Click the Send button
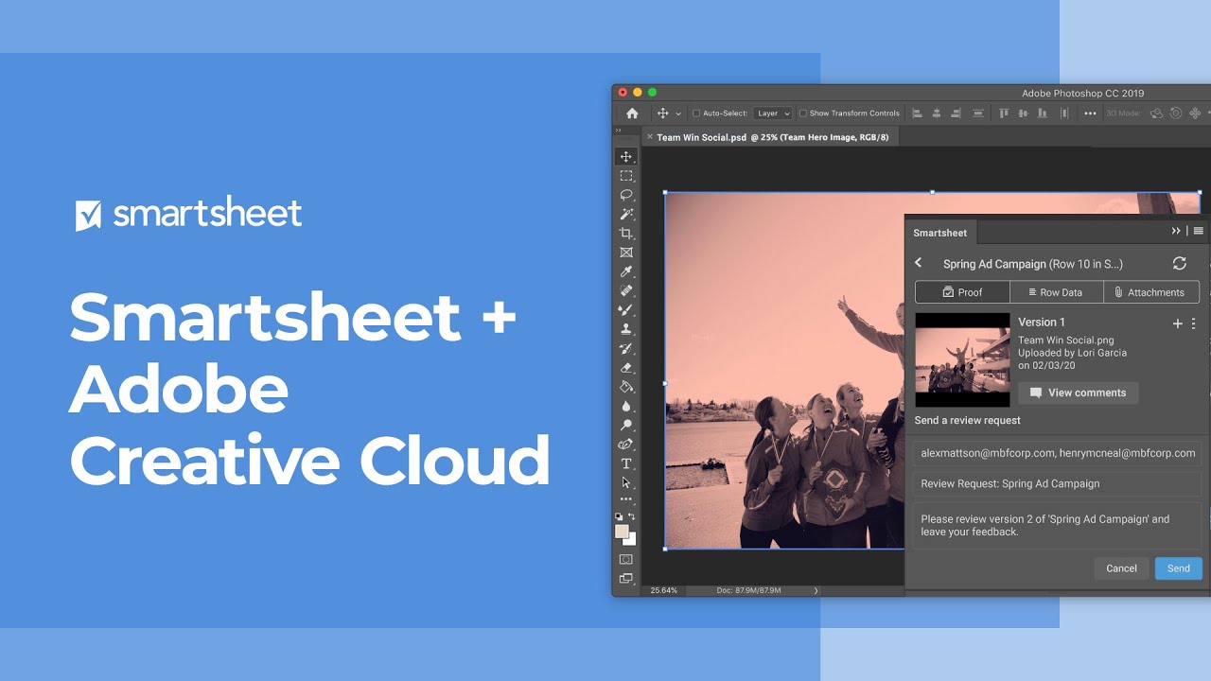 coord(1178,568)
